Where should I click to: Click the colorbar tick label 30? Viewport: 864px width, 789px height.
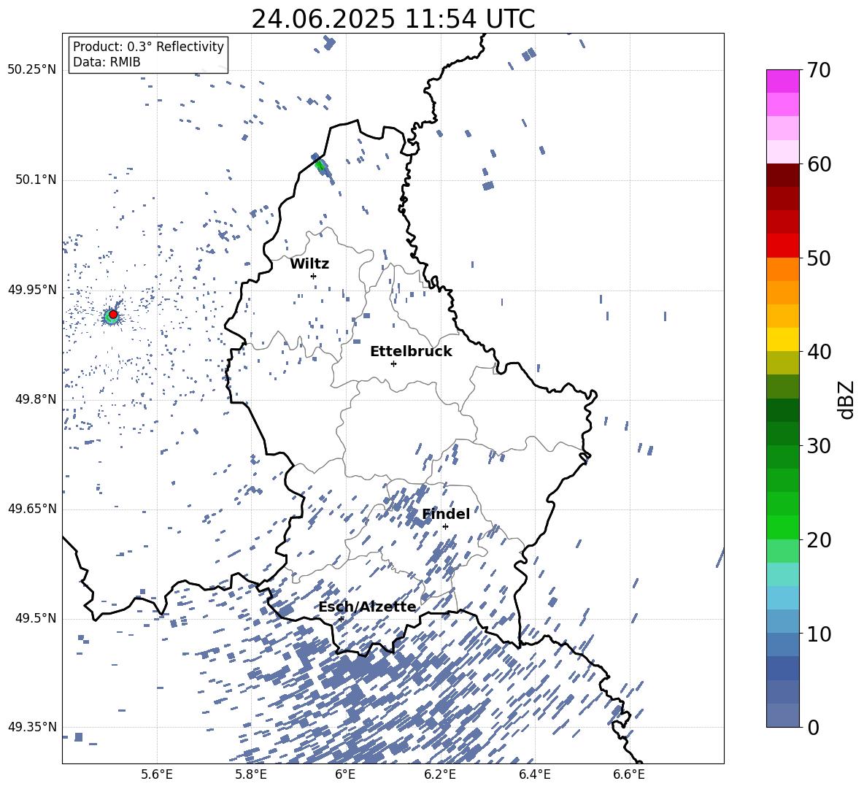click(x=819, y=446)
